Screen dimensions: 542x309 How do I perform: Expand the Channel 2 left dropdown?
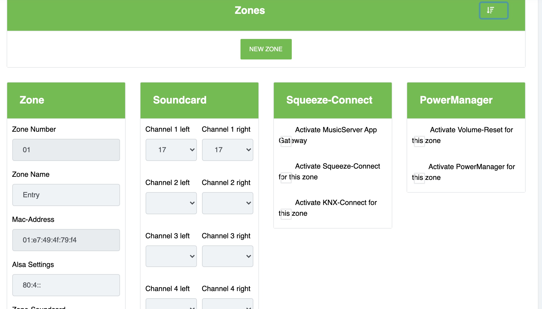pyautogui.click(x=171, y=203)
